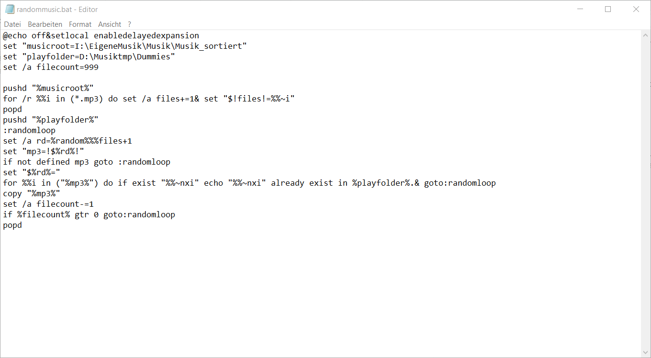Place cursor at end of filecount=999 line
Viewport: 651px width, 358px height.
click(x=99, y=67)
